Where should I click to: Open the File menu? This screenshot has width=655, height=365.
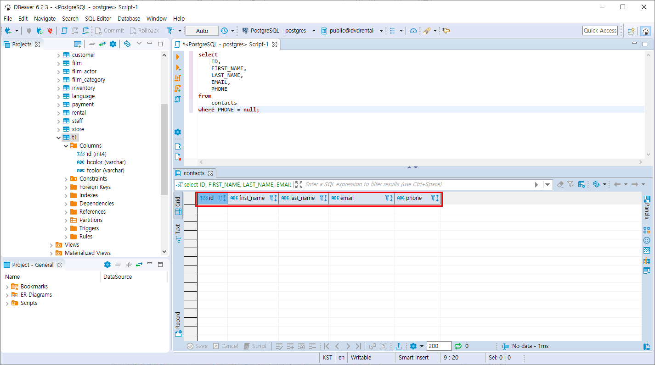click(x=8, y=18)
